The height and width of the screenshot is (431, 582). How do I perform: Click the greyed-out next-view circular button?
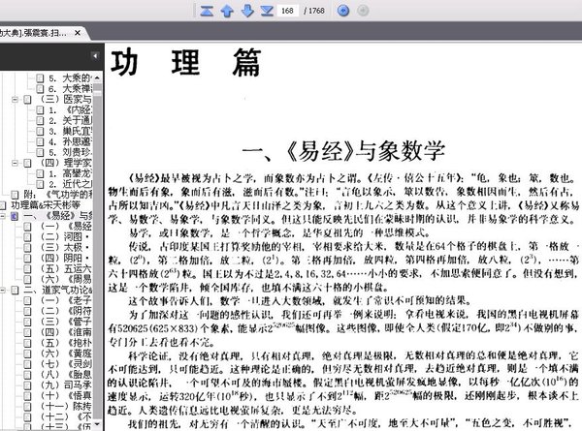click(x=363, y=11)
